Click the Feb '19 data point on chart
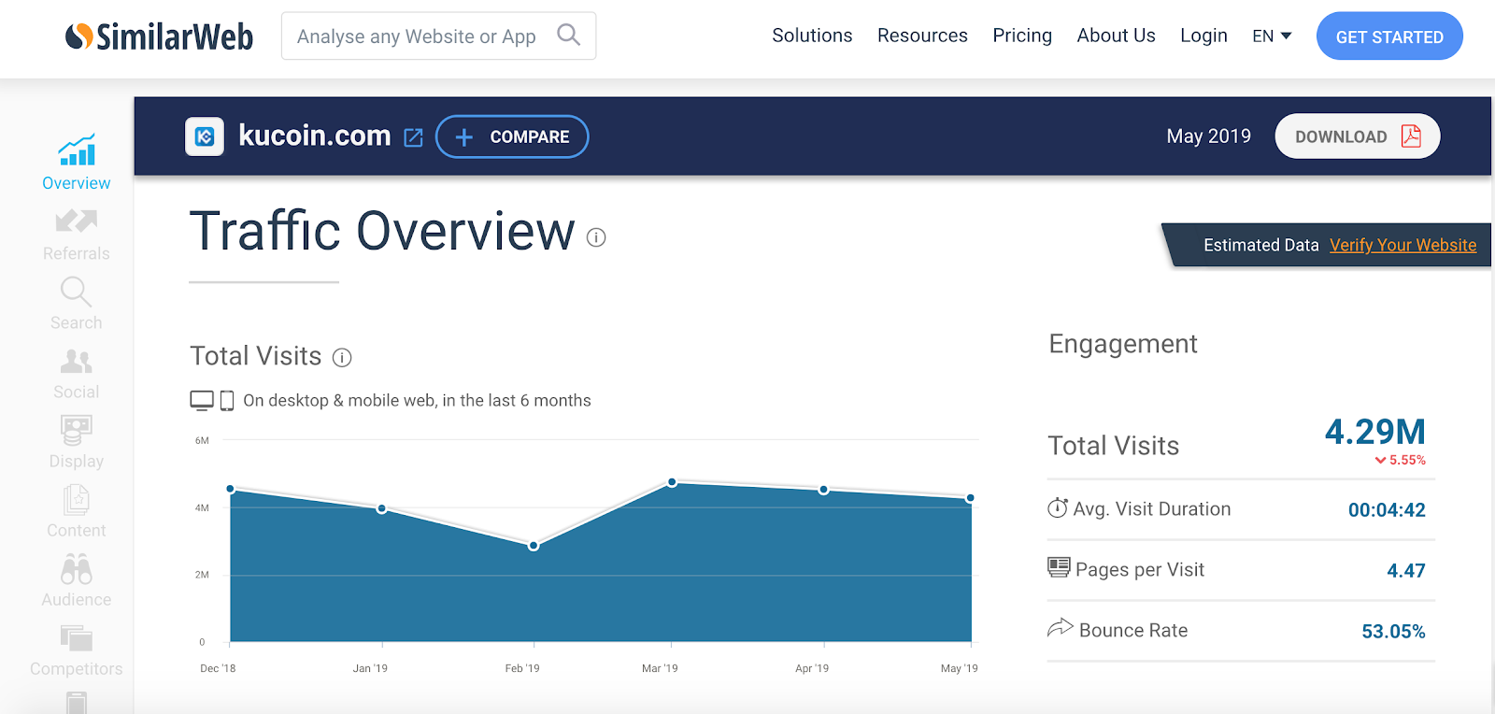Image resolution: width=1495 pixels, height=714 pixels. (x=534, y=546)
